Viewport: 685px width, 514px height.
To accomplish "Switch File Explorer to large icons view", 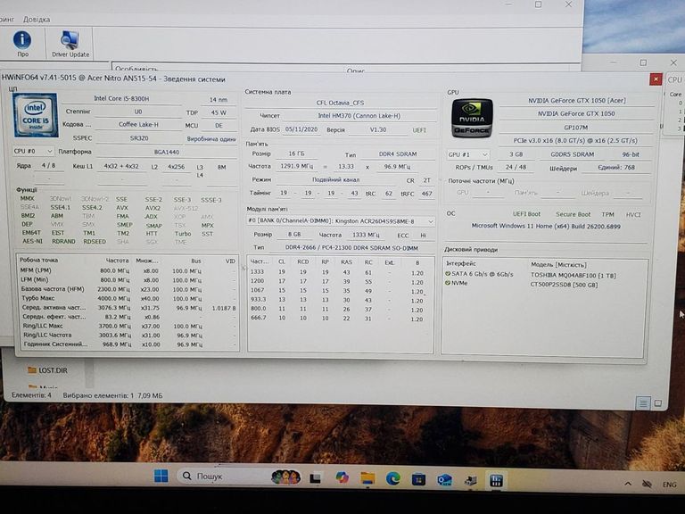I will [658, 403].
